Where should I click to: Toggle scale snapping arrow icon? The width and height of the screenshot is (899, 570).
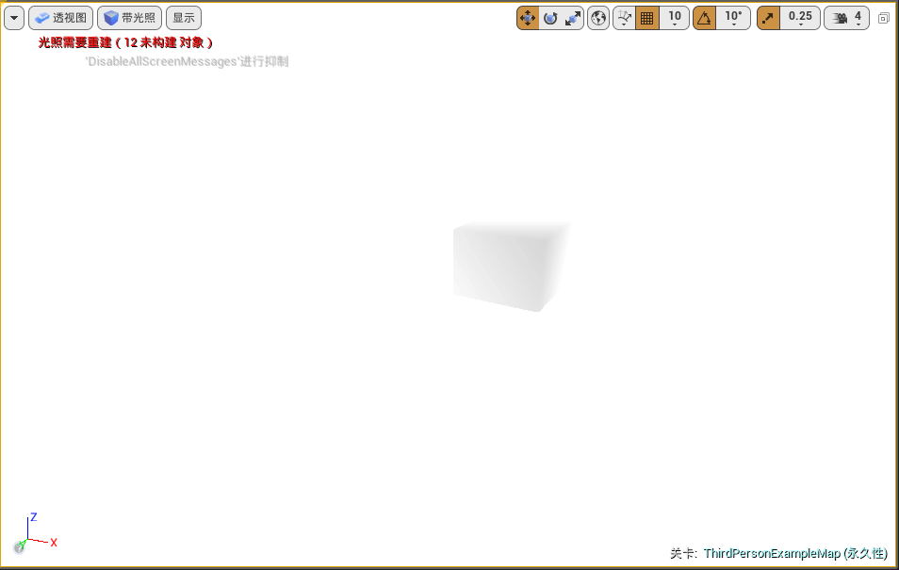coord(768,18)
